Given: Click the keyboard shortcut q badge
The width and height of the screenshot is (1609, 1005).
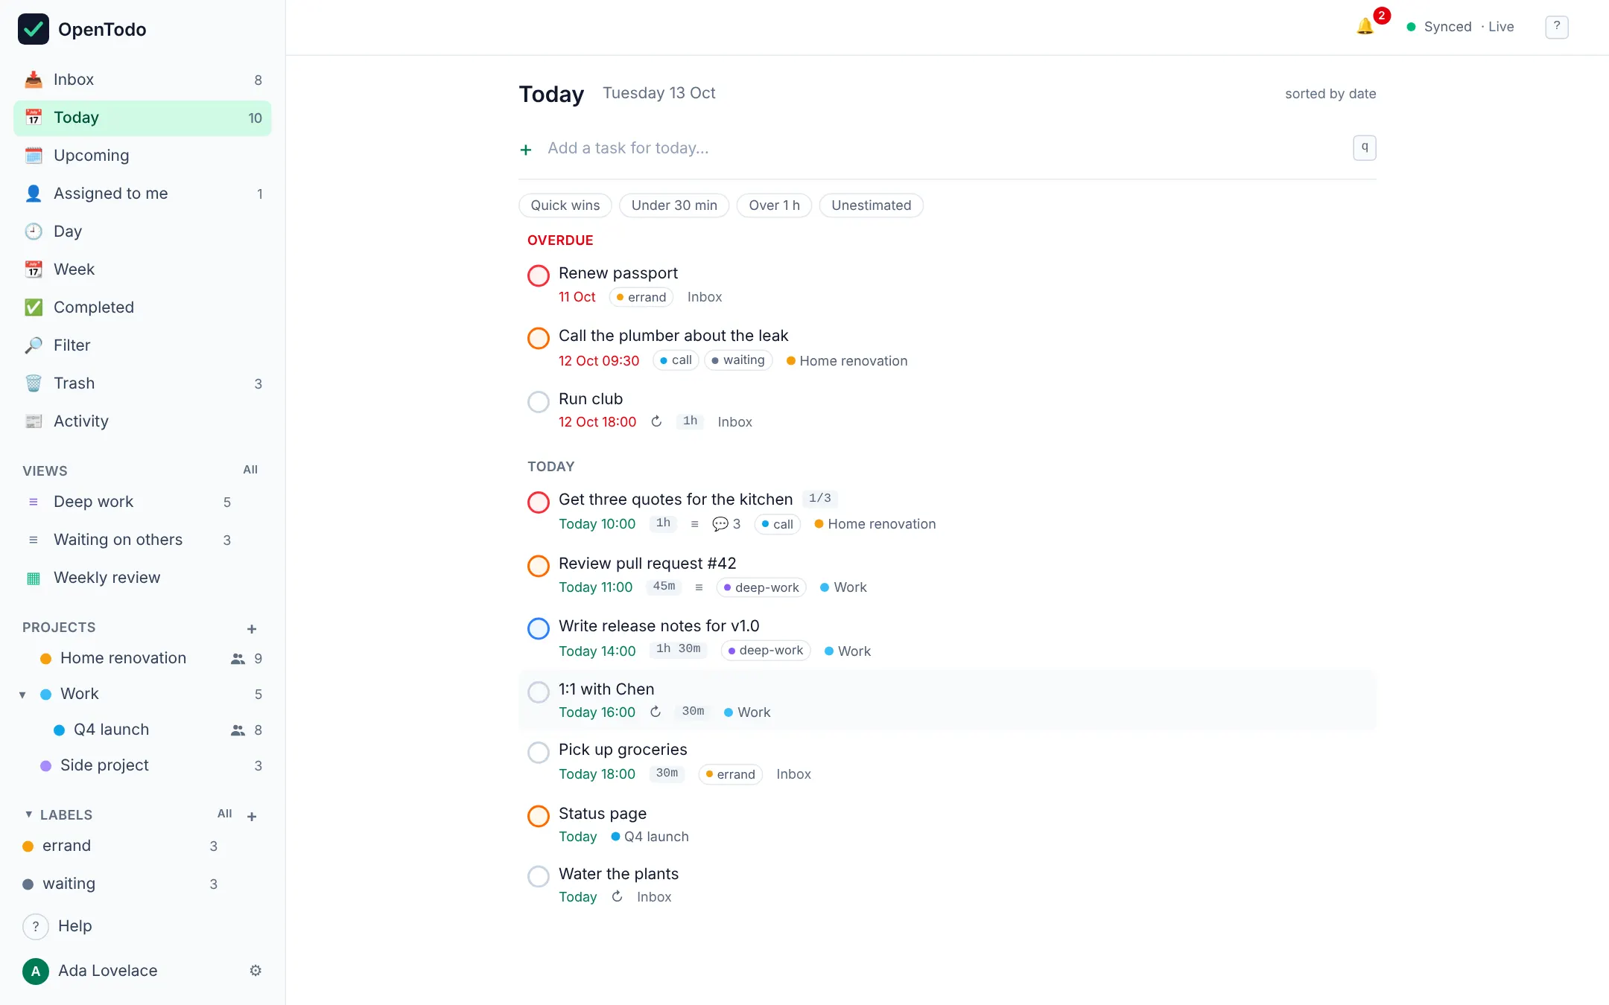Looking at the screenshot, I should point(1365,148).
